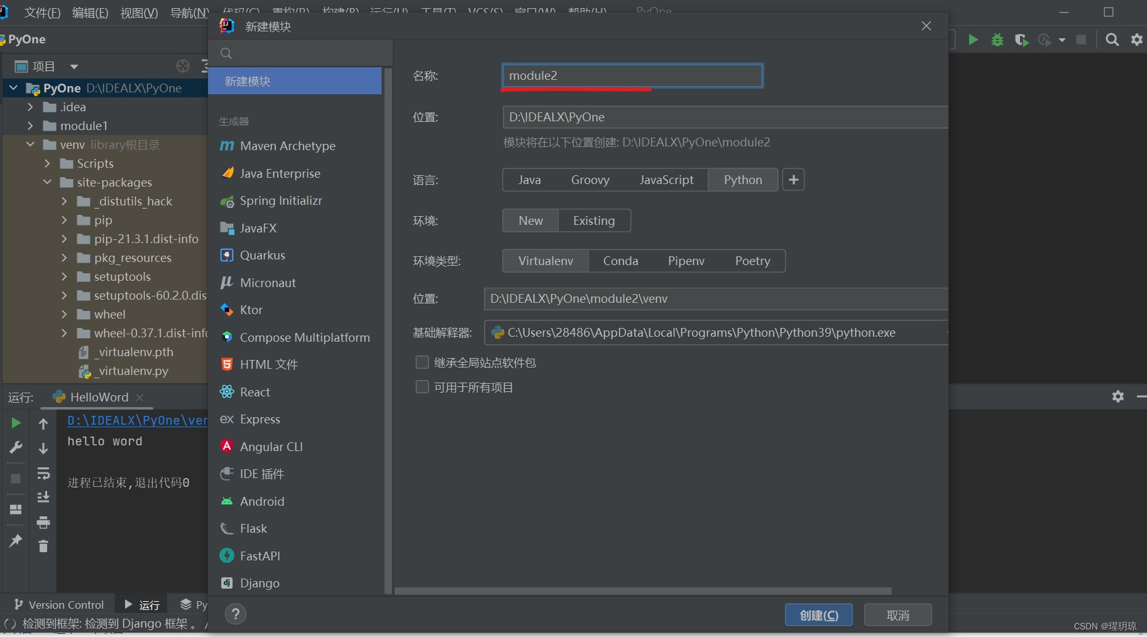Image resolution: width=1147 pixels, height=637 pixels.
Task: Collapse the site-packages folder
Action: coord(47,182)
